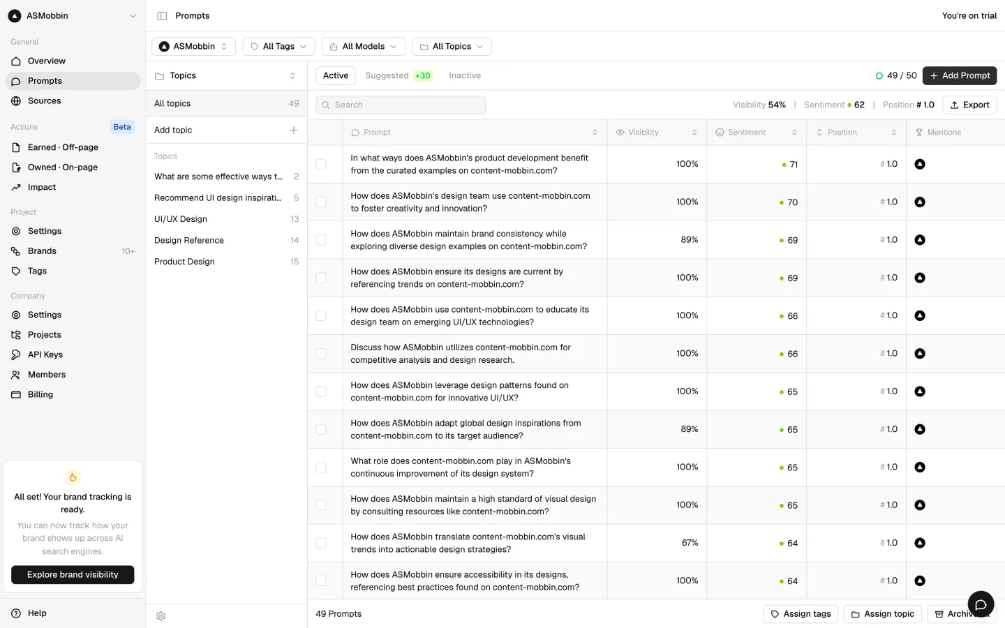
Task: Open the All Models dropdown
Action: point(363,46)
